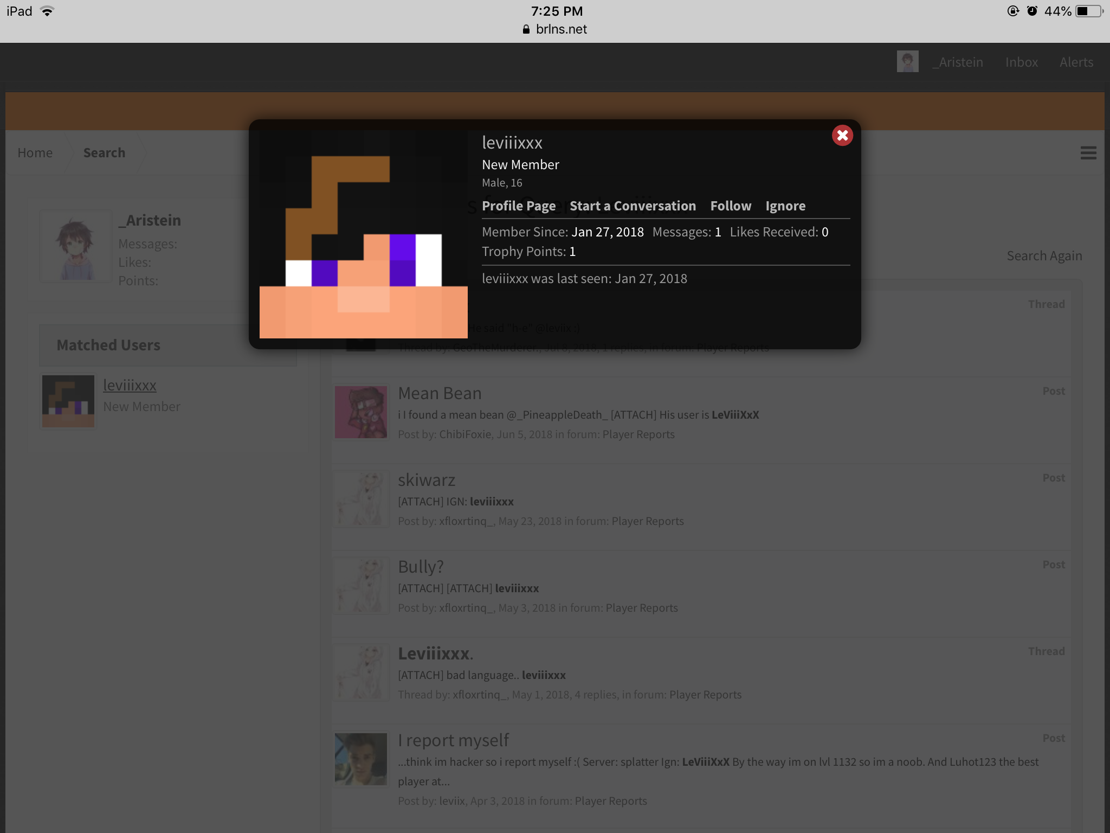This screenshot has height=833, width=1110.
Task: Open _Aristein profile name in sidebar
Action: (x=150, y=221)
